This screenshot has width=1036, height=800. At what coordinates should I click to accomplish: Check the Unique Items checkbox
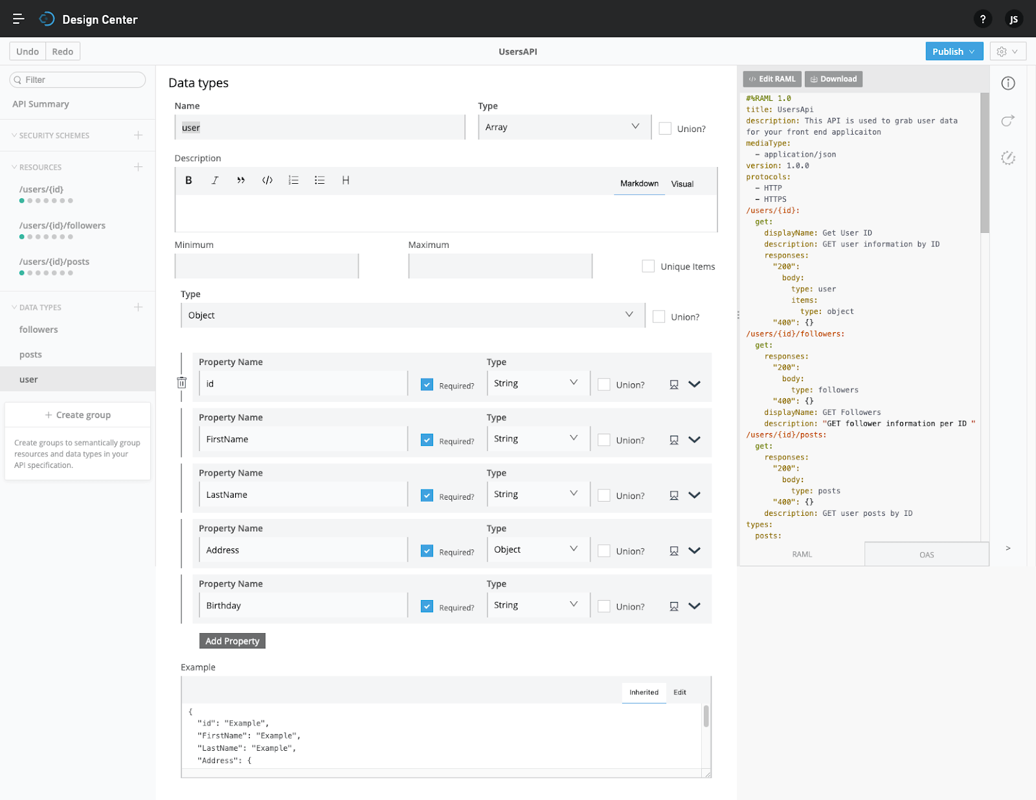[648, 266]
